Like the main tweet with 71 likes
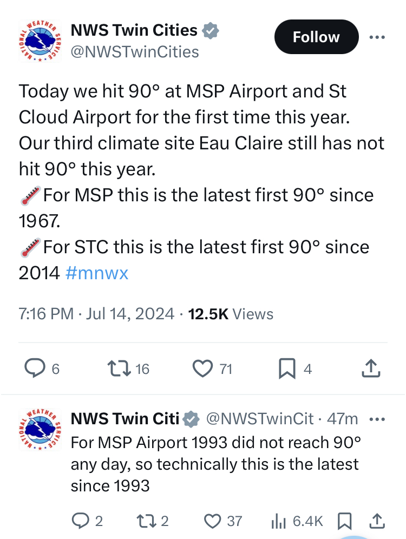Screen dimensions: 406x539 tap(203, 369)
